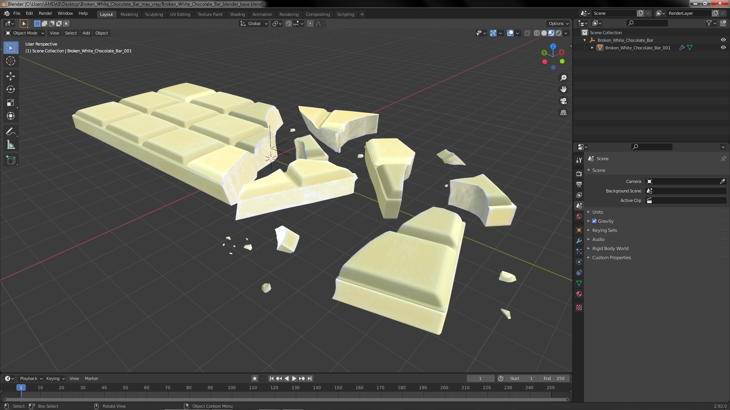
Task: Choose the Move tool
Action: point(11,76)
